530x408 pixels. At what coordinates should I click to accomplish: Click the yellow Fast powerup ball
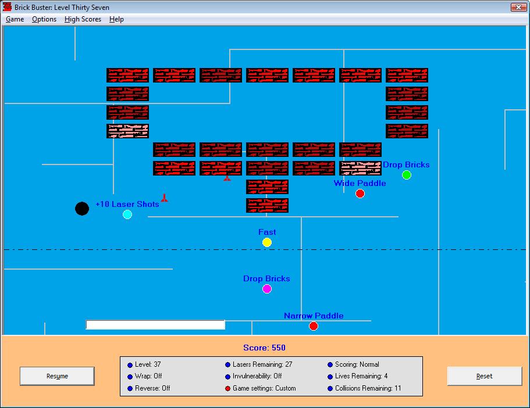pyautogui.click(x=267, y=242)
